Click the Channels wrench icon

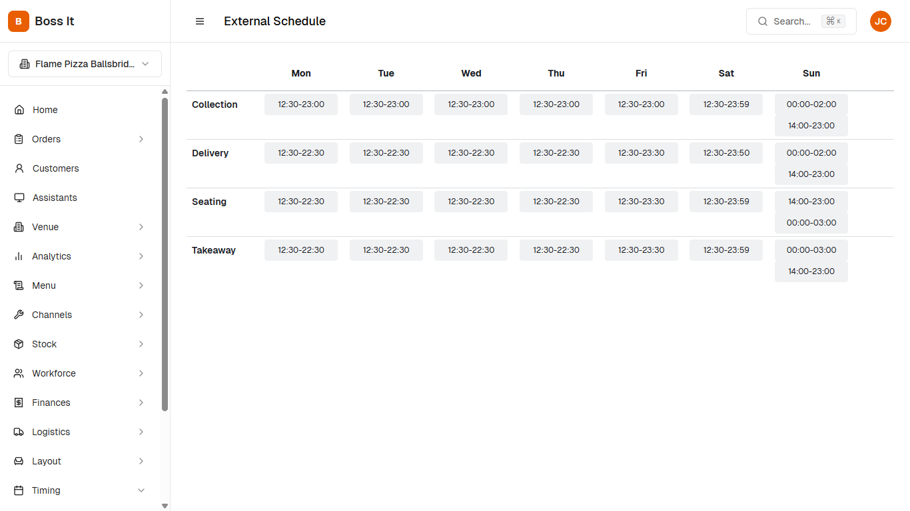(19, 315)
